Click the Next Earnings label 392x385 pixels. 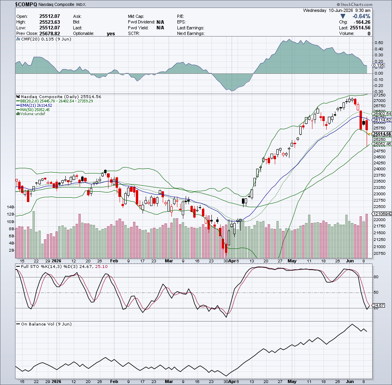pos(191,34)
